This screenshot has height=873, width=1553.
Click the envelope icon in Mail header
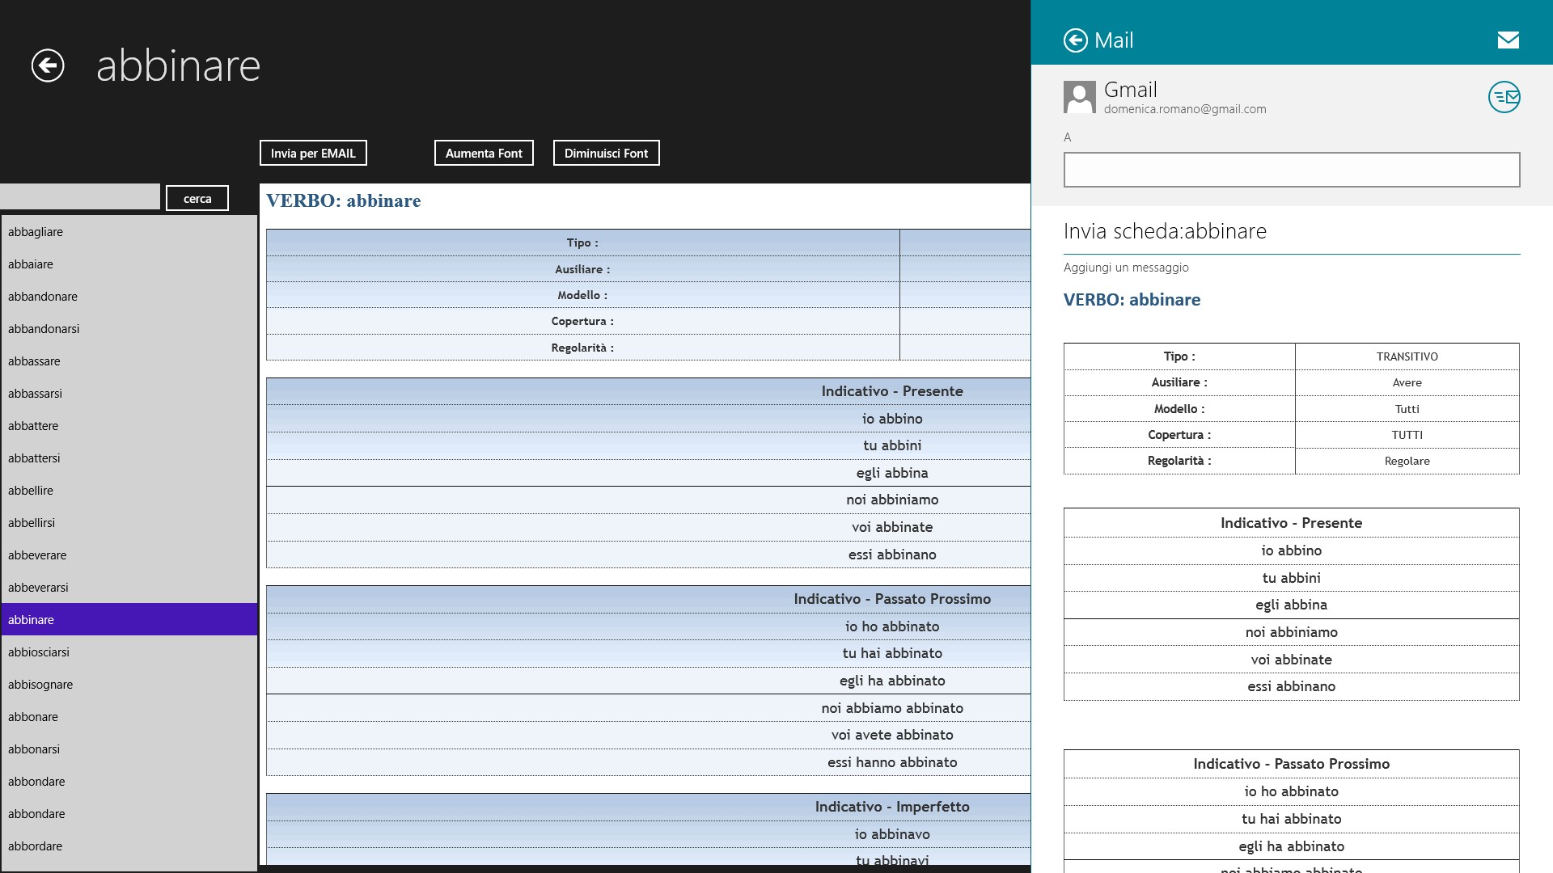point(1508,40)
